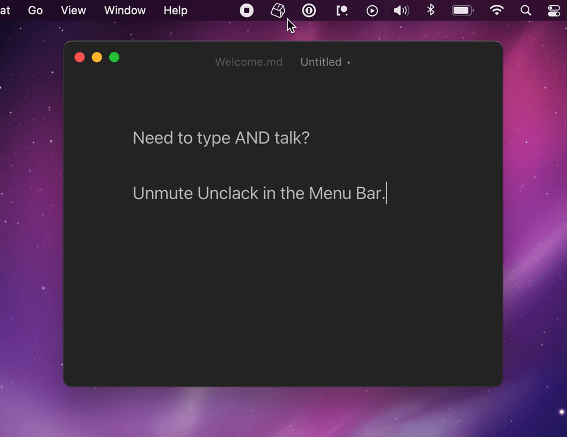This screenshot has width=567, height=437.
Task: Click the line 'Unmute Unclack in the Menu Bar.'
Action: [259, 193]
